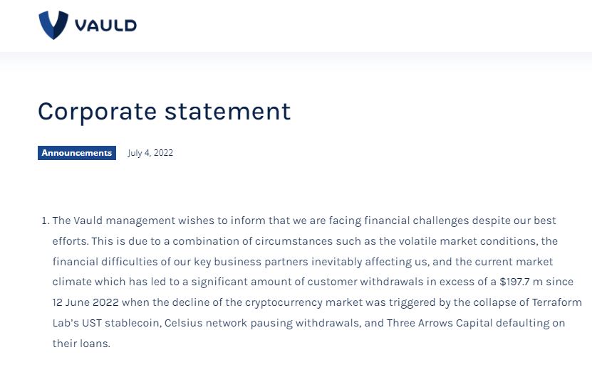
Task: Click the list number 1 marker
Action: 45,221
